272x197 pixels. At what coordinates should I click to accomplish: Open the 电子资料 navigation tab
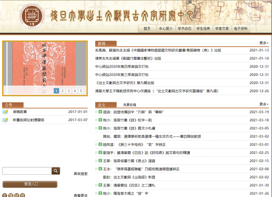[x=241, y=29]
